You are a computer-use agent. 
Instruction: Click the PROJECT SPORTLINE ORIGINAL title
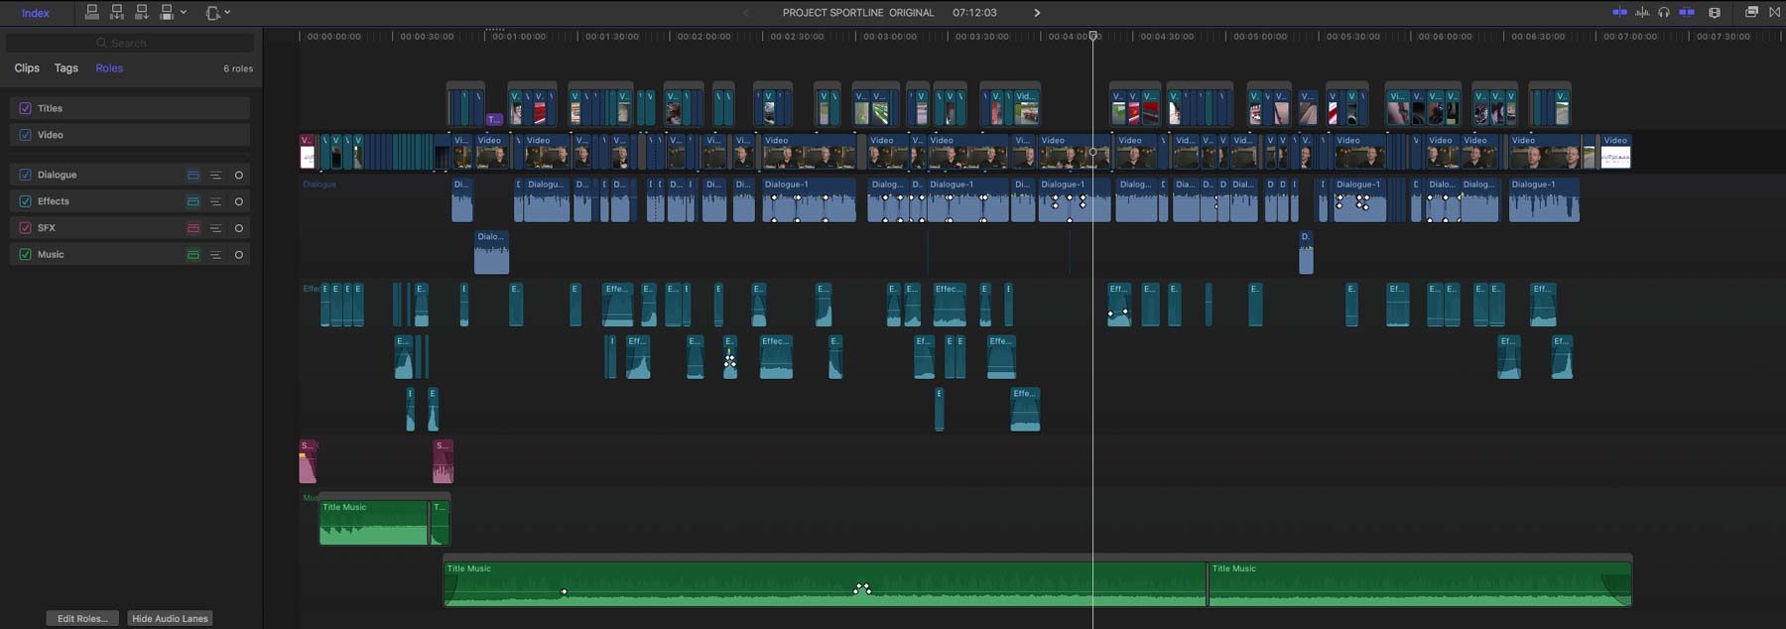point(858,13)
